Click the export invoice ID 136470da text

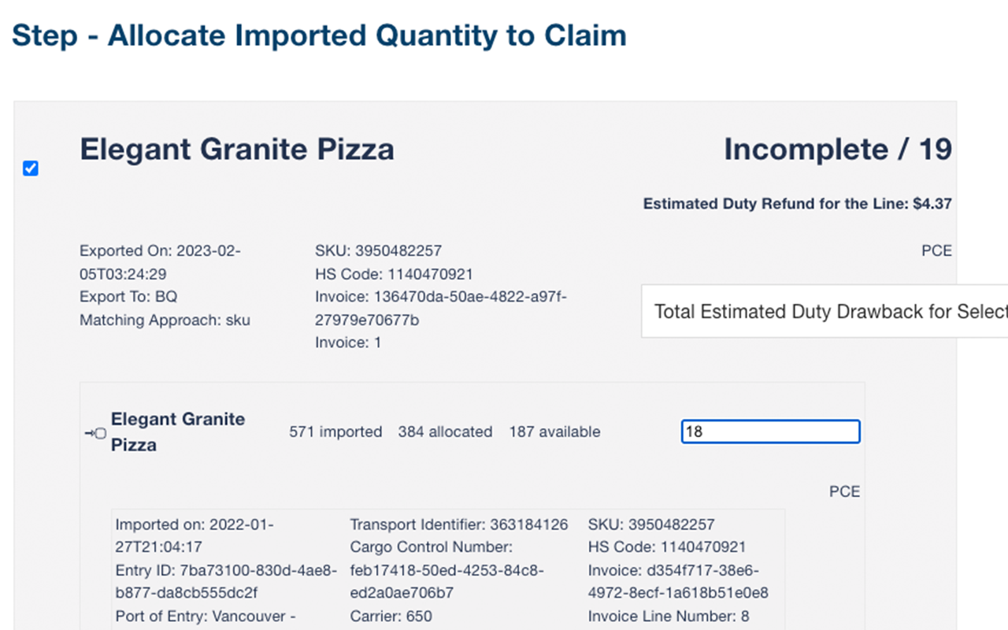(x=440, y=308)
